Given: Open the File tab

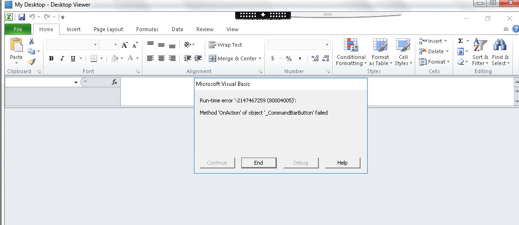Looking at the screenshot, I should [x=18, y=29].
